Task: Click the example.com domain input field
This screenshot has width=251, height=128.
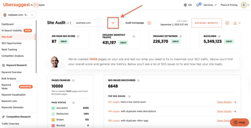Action: tap(91, 23)
